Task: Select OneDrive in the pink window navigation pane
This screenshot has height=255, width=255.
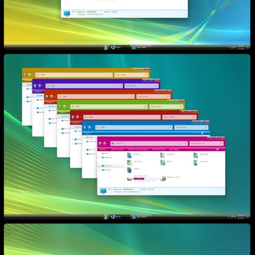Action: tap(107, 157)
